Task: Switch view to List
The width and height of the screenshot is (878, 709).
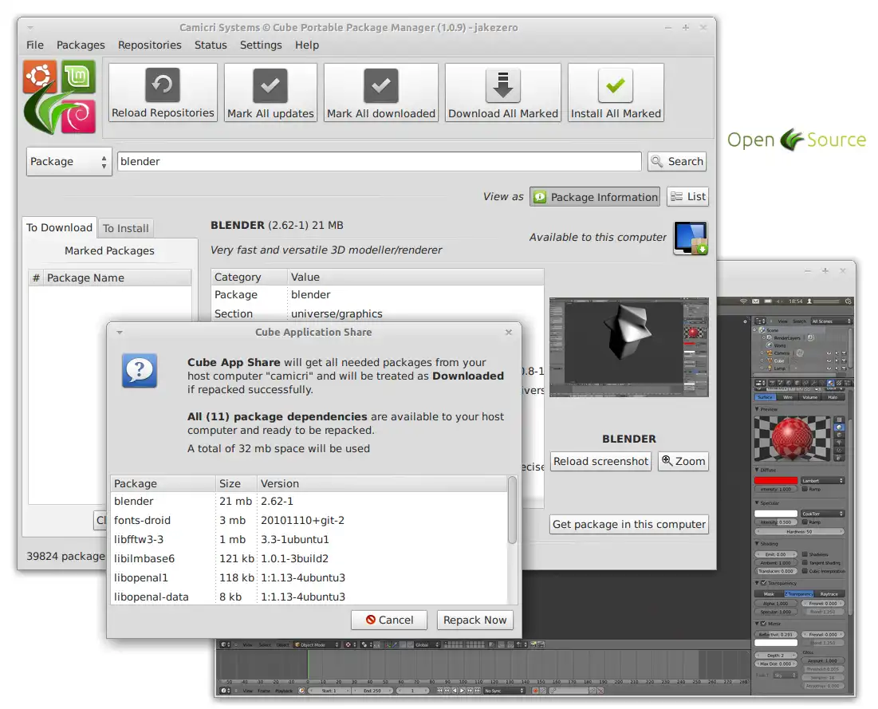Action: click(x=688, y=196)
